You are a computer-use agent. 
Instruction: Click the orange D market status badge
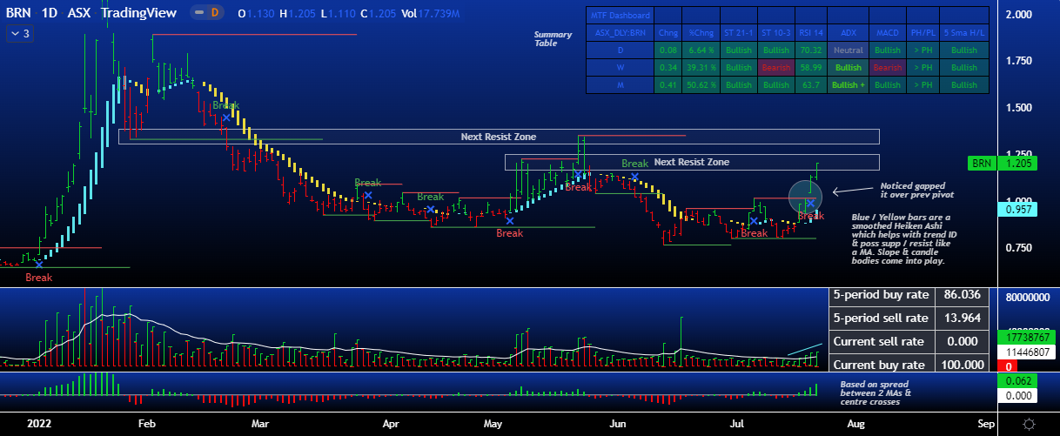click(214, 13)
